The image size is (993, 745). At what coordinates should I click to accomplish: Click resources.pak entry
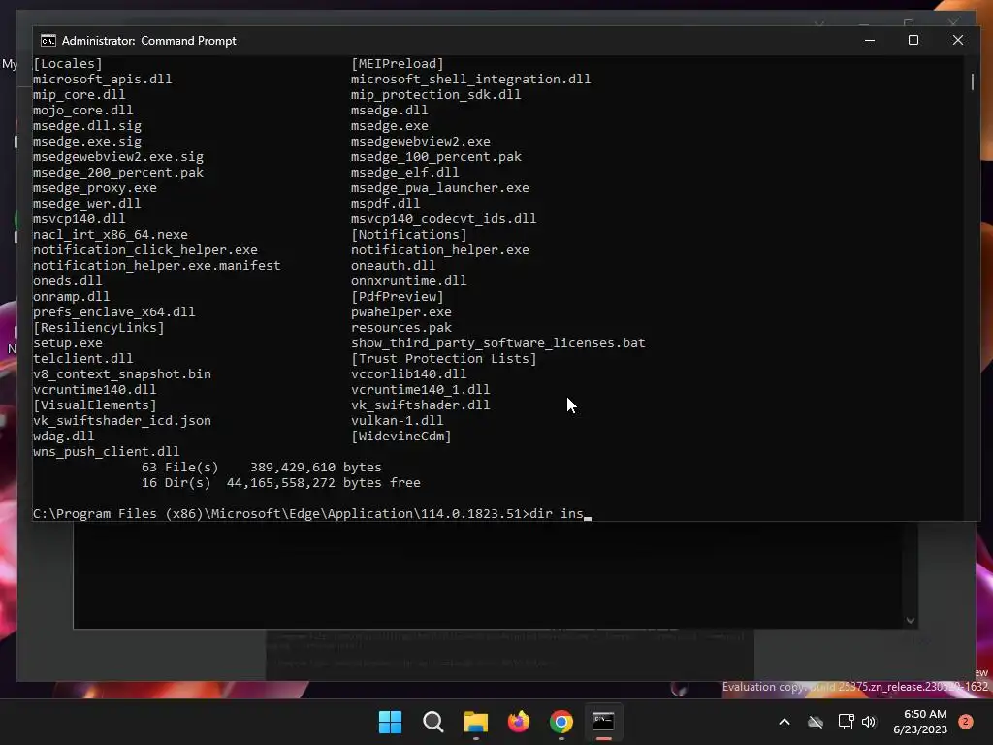click(401, 328)
